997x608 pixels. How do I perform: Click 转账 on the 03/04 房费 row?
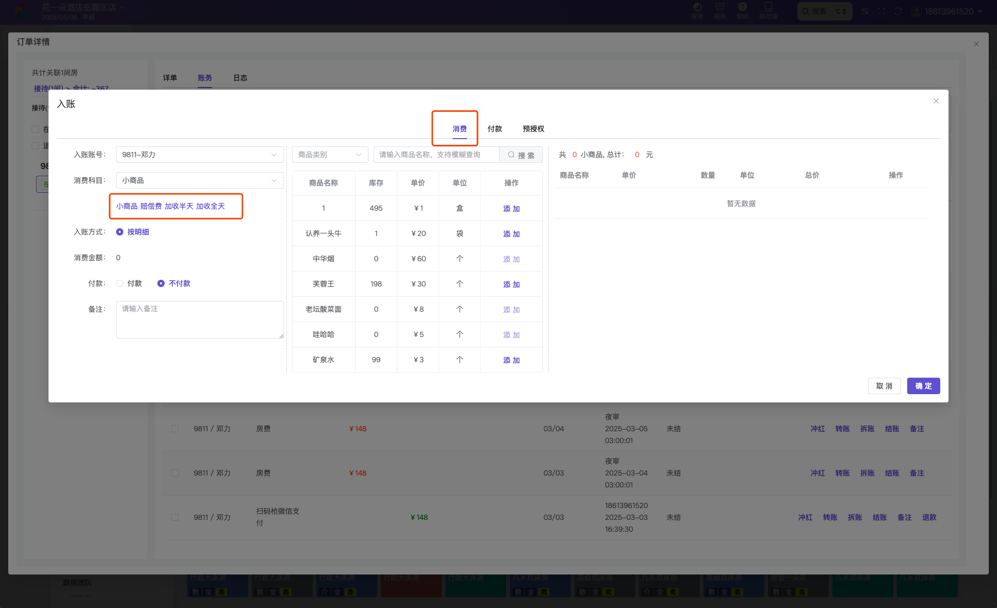(843, 429)
